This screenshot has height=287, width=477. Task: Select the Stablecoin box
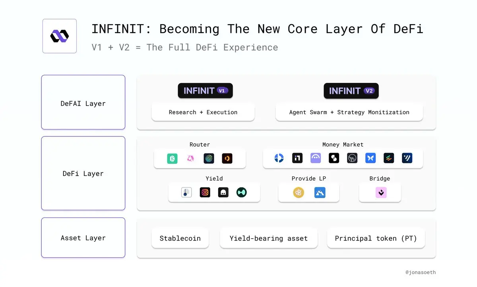click(180, 238)
